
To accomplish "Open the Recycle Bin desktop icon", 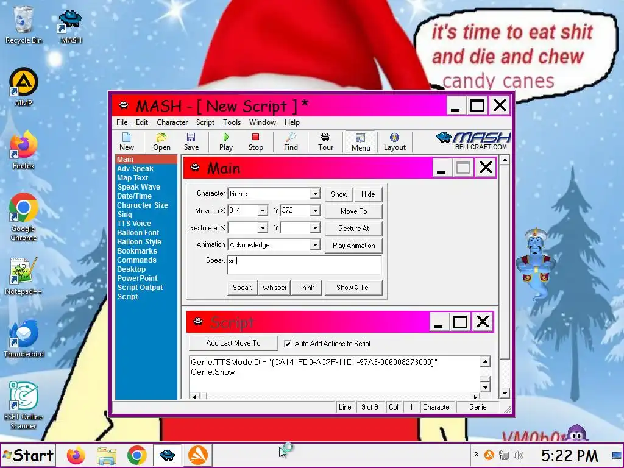I will [x=24, y=24].
